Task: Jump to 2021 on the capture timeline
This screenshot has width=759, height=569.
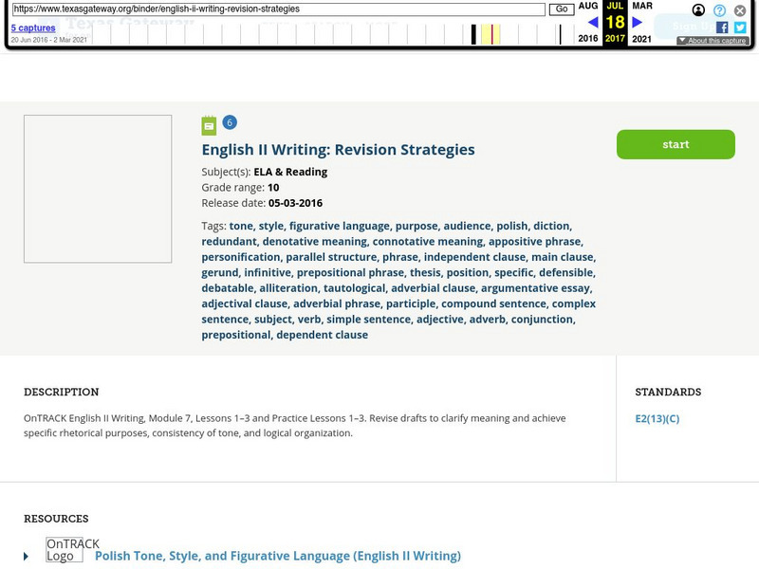Action: pos(642,39)
